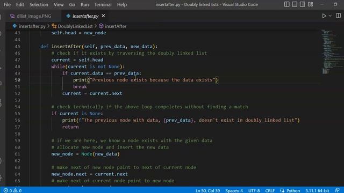
Task: Toggle bottom panel layout icon
Action: coord(295,4)
